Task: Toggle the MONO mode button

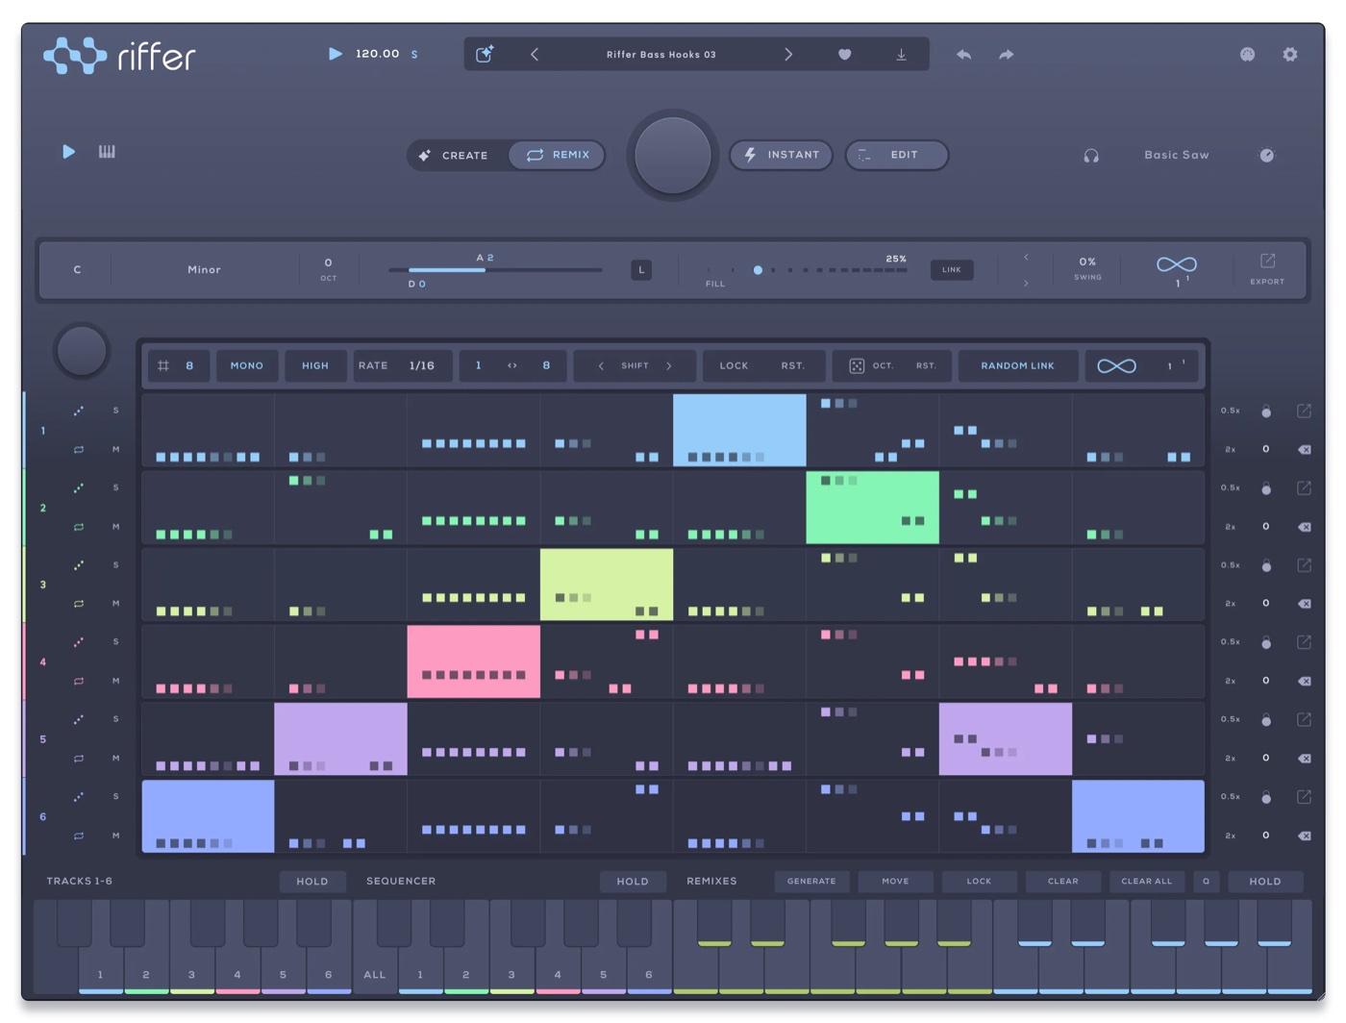Action: point(247,366)
